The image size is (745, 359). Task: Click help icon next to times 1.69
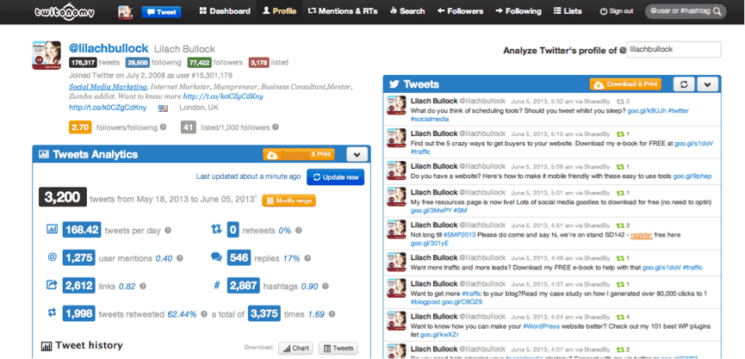click(332, 314)
